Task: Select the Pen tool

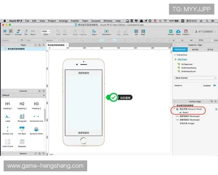Action: pos(26,32)
